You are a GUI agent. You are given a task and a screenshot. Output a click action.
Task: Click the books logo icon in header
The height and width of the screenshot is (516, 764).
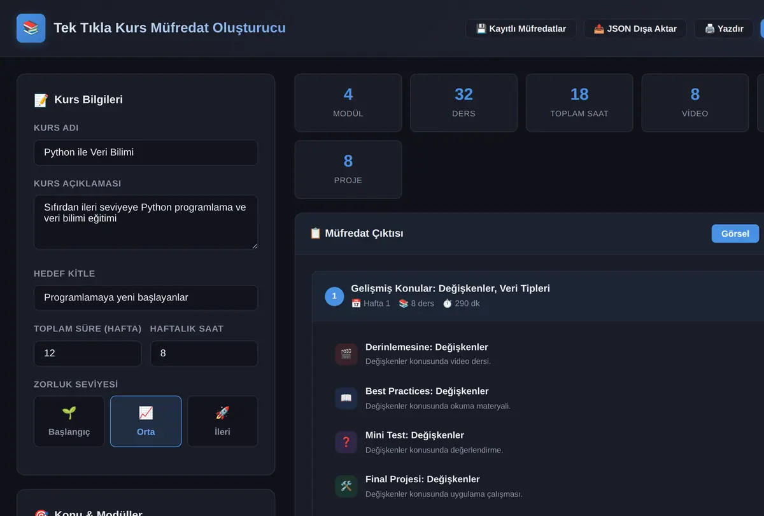[x=31, y=28]
